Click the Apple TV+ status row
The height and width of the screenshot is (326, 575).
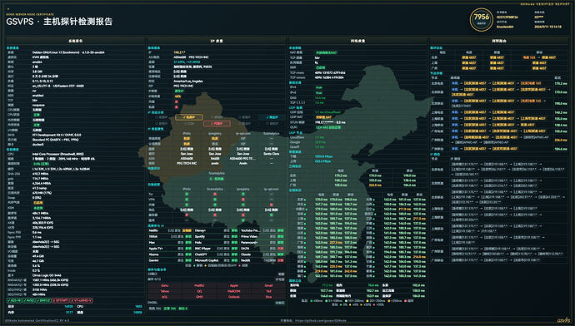[170, 249]
